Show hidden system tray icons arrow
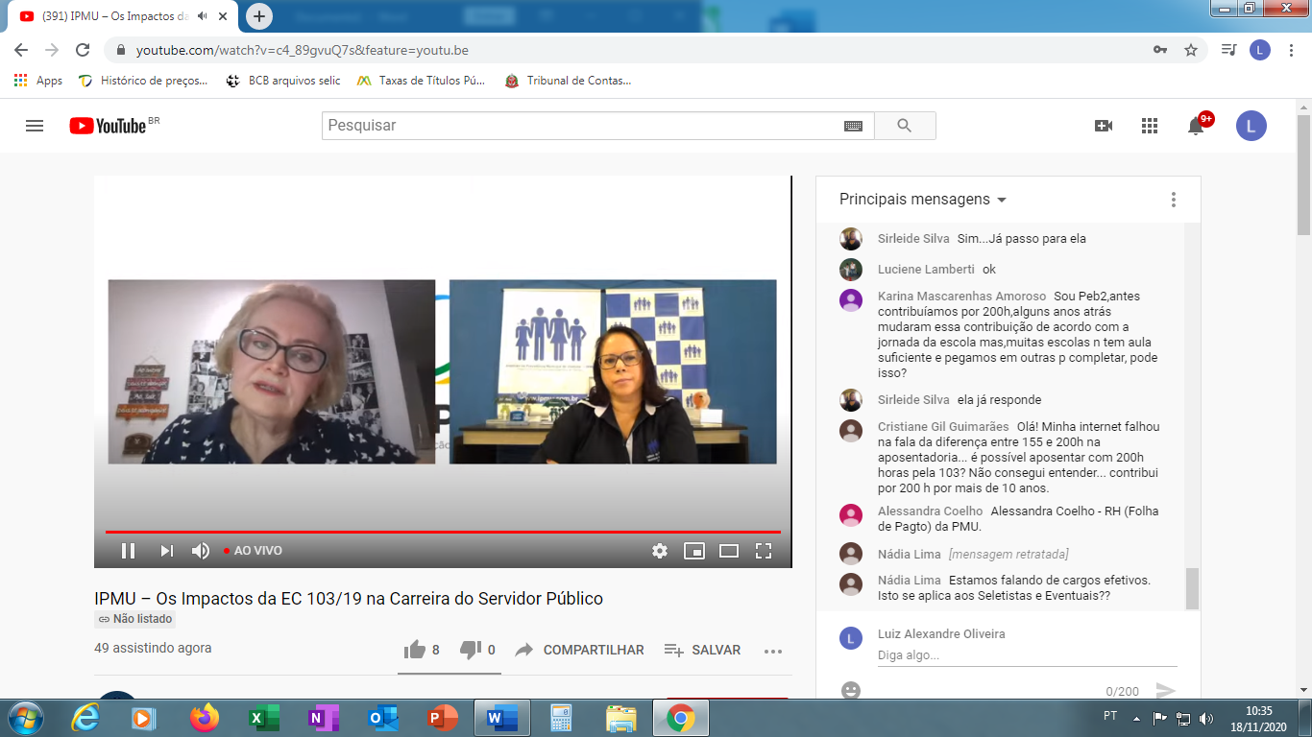The image size is (1312, 737). (1137, 718)
